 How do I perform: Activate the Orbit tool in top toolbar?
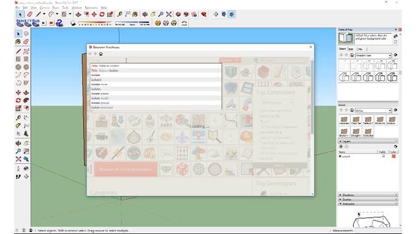coord(145,14)
